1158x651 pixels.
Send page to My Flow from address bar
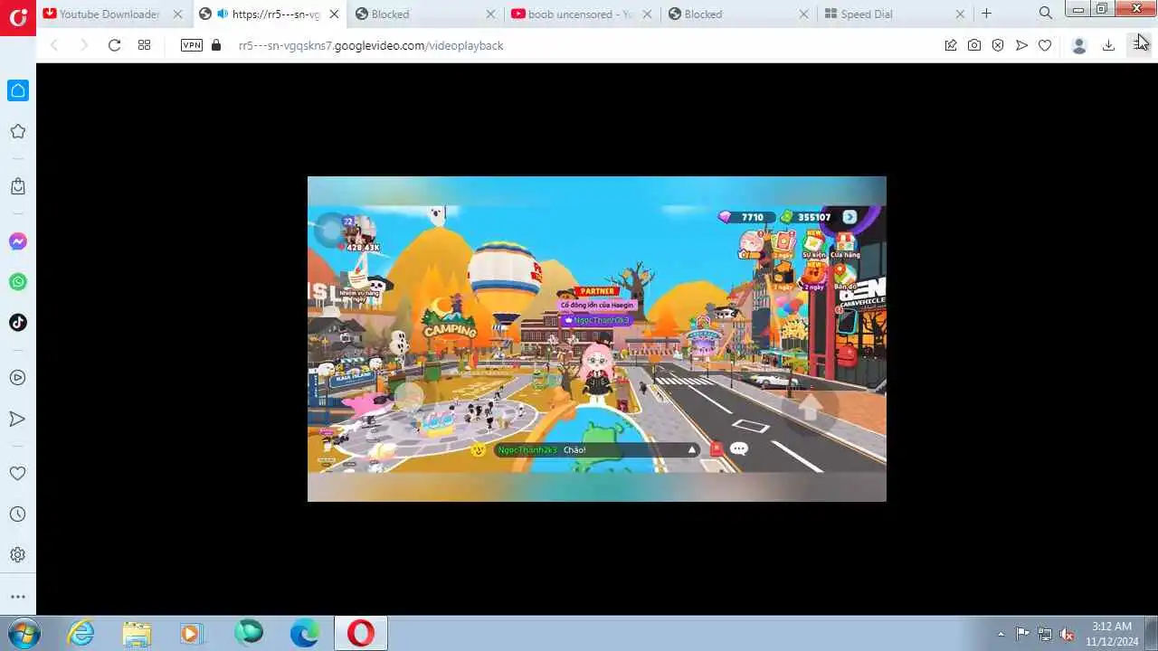(1021, 45)
